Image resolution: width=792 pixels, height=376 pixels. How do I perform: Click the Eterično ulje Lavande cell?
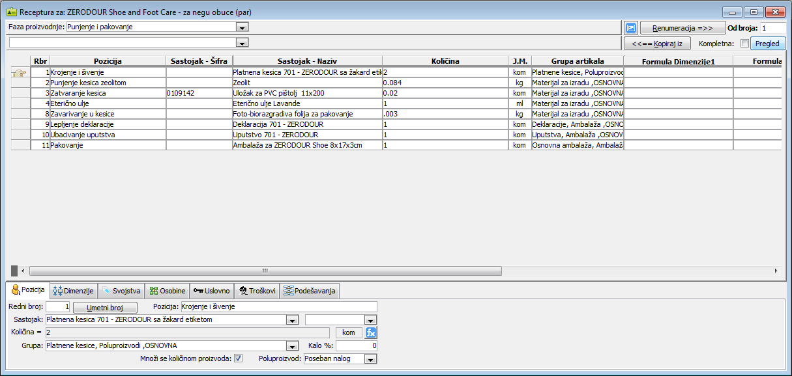[307, 104]
